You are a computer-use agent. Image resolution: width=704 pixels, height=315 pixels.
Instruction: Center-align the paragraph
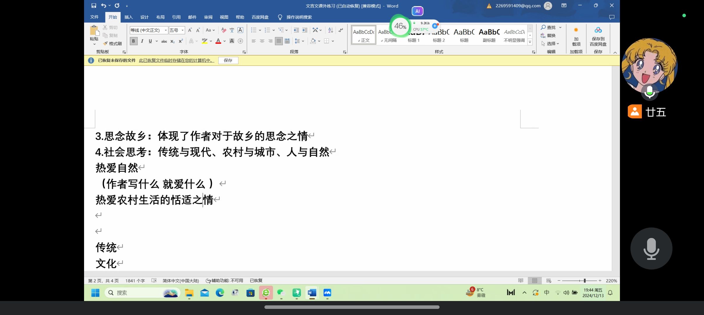[x=262, y=41]
